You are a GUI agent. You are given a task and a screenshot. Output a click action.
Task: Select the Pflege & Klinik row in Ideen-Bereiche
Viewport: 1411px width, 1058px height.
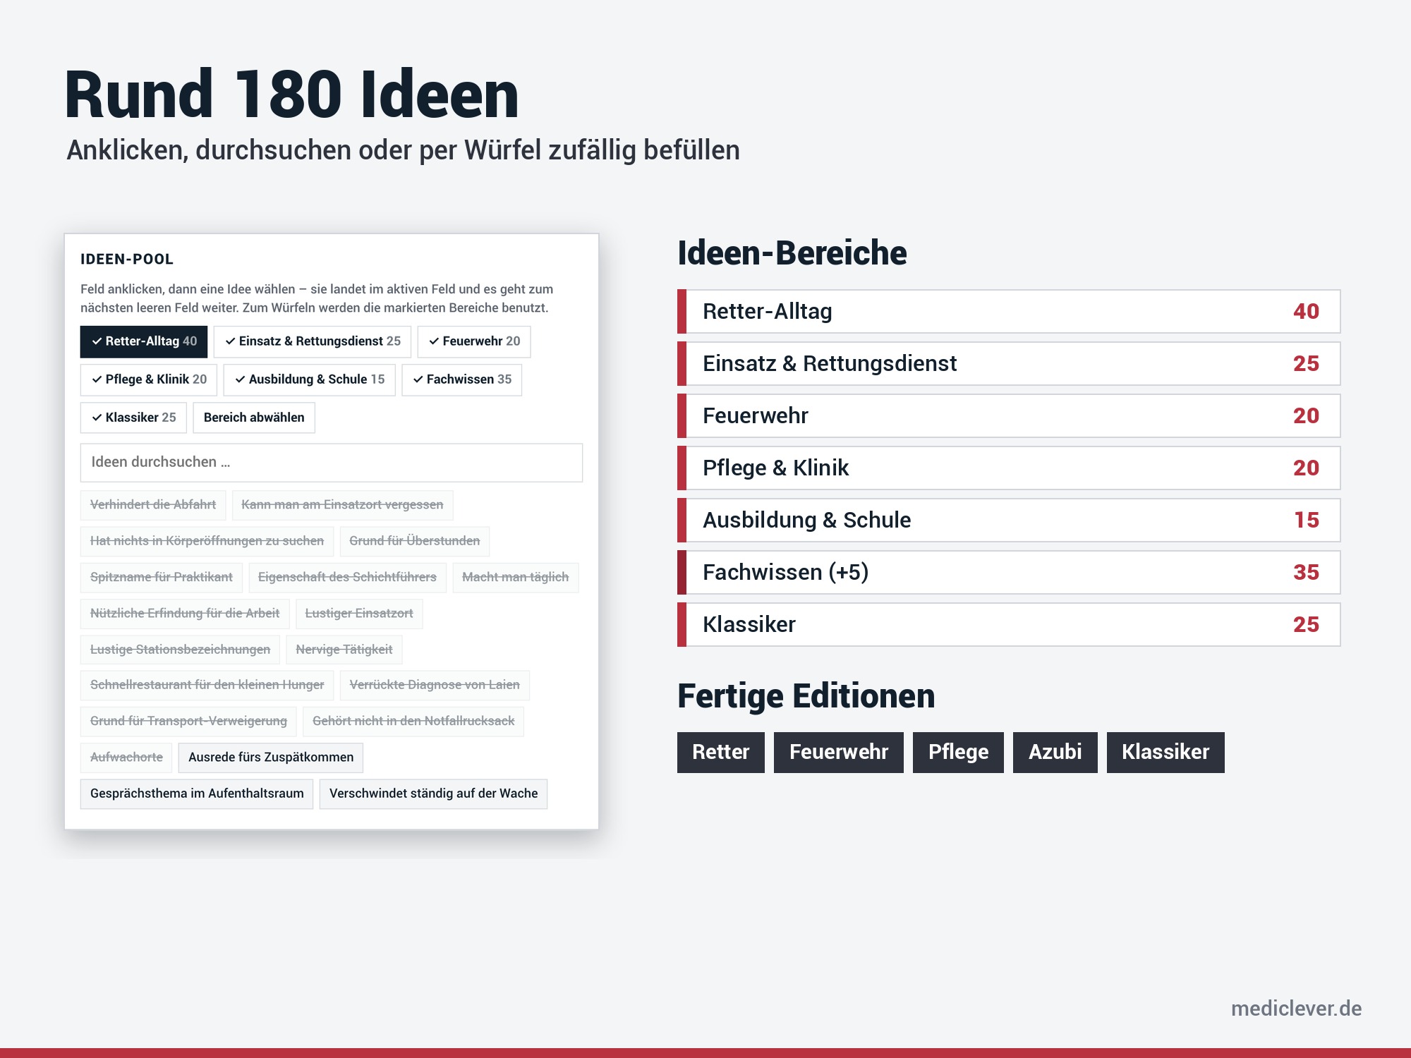(1009, 468)
